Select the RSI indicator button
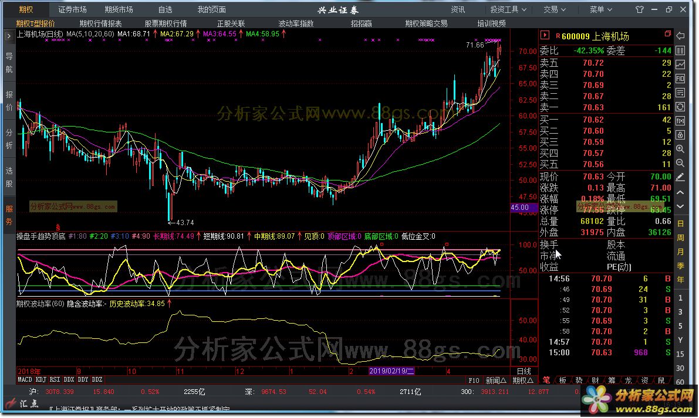This screenshot has width=699, height=418. pyautogui.click(x=55, y=380)
